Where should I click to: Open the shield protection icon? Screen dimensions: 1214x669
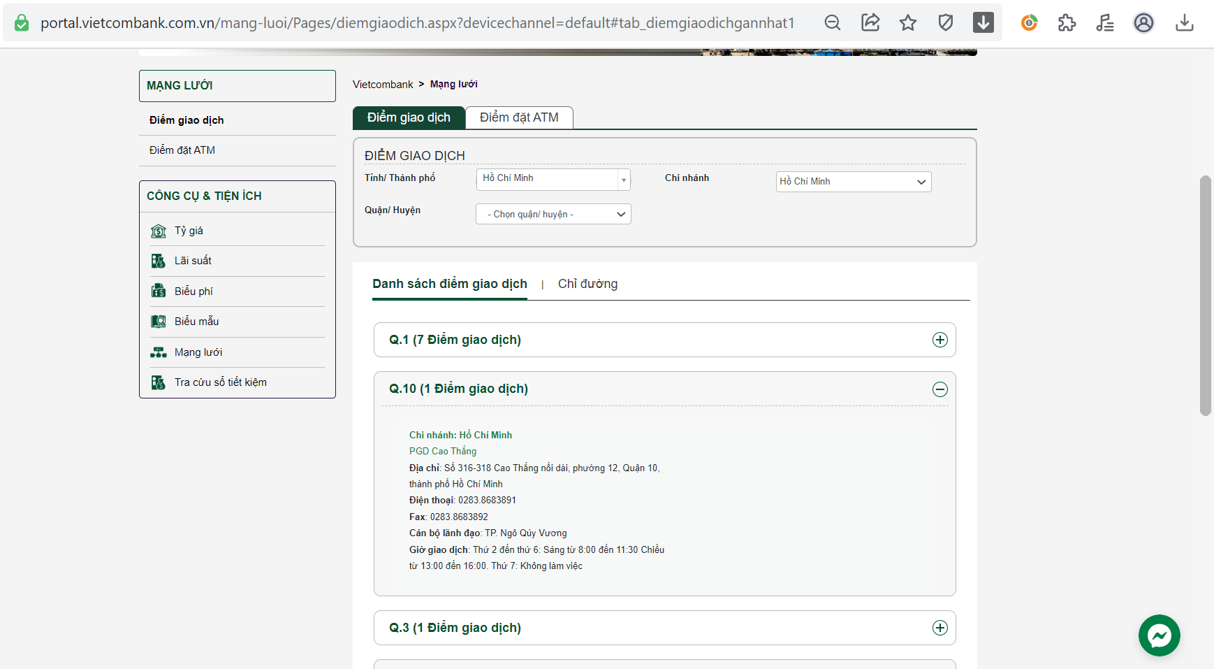pyautogui.click(x=946, y=23)
